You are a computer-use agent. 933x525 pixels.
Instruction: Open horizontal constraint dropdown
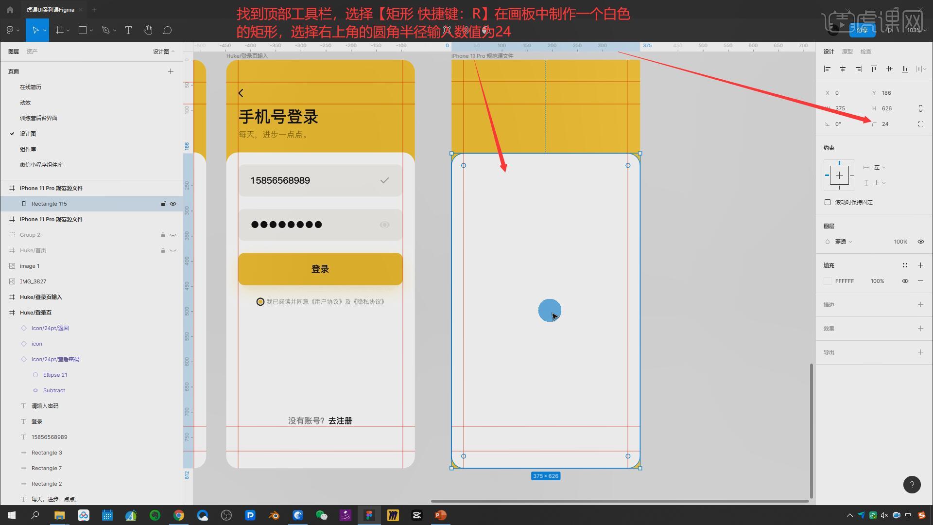point(879,167)
